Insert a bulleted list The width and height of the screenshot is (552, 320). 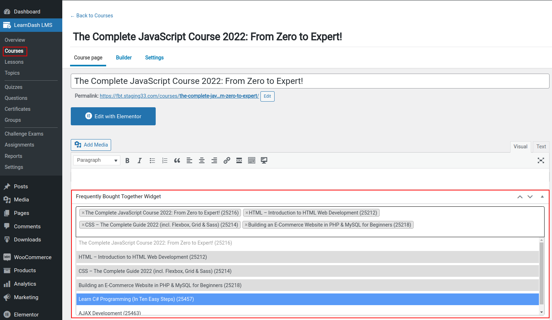[152, 161]
